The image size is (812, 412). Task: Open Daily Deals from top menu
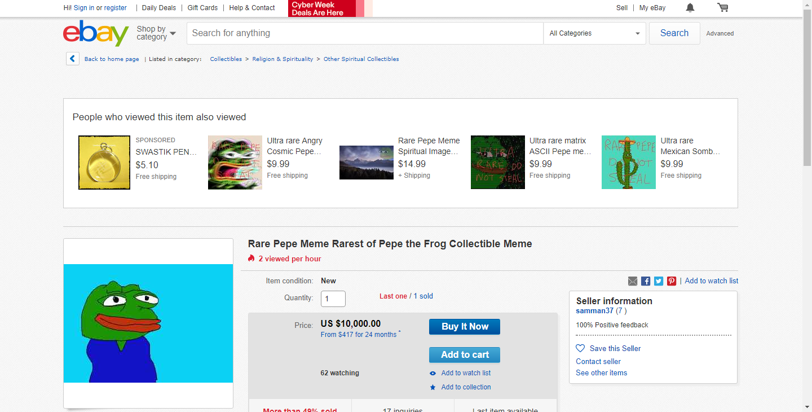pos(158,8)
